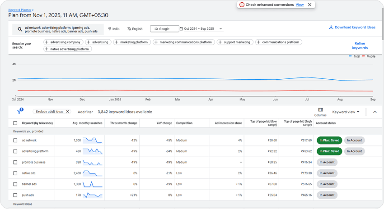
Task: Click the download arrow icon
Action: tap(331, 27)
